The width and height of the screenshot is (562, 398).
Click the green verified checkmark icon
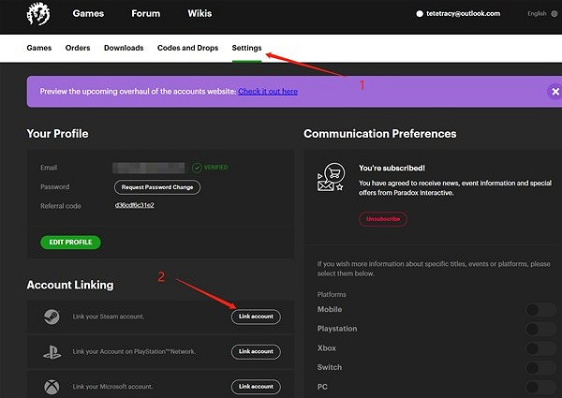pos(198,168)
